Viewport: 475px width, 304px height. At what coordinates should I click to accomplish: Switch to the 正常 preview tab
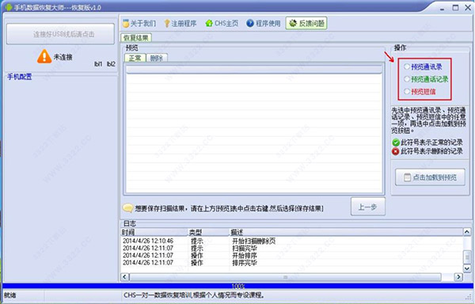(x=135, y=58)
